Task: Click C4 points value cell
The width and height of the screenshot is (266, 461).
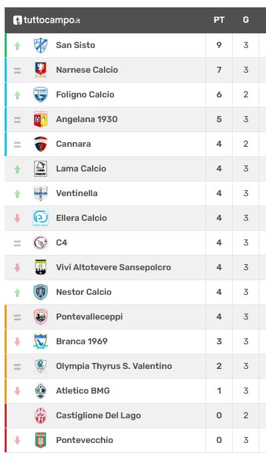Action: point(219,243)
